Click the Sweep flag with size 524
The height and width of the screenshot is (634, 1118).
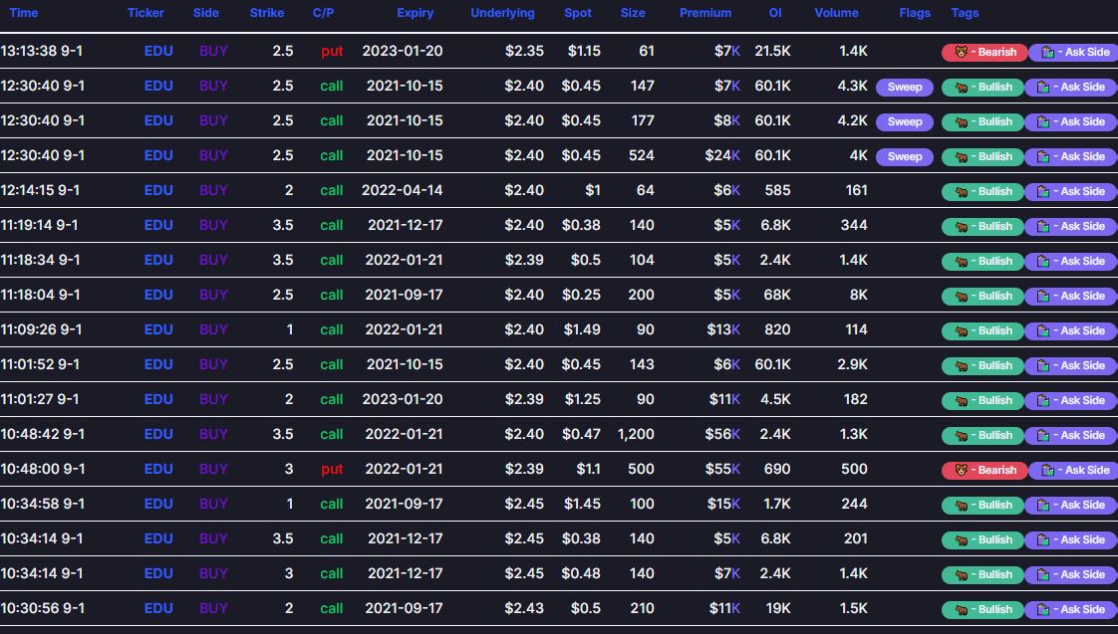click(x=905, y=156)
